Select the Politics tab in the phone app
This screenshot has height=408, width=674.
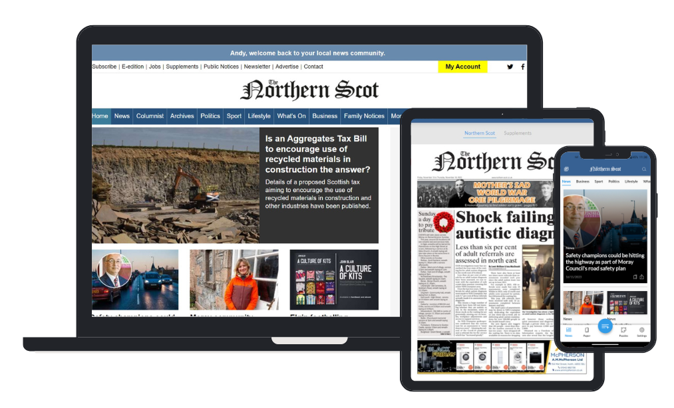point(614,181)
